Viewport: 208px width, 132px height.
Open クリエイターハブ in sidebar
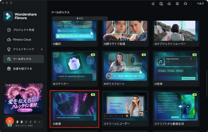click(x=23, y=49)
